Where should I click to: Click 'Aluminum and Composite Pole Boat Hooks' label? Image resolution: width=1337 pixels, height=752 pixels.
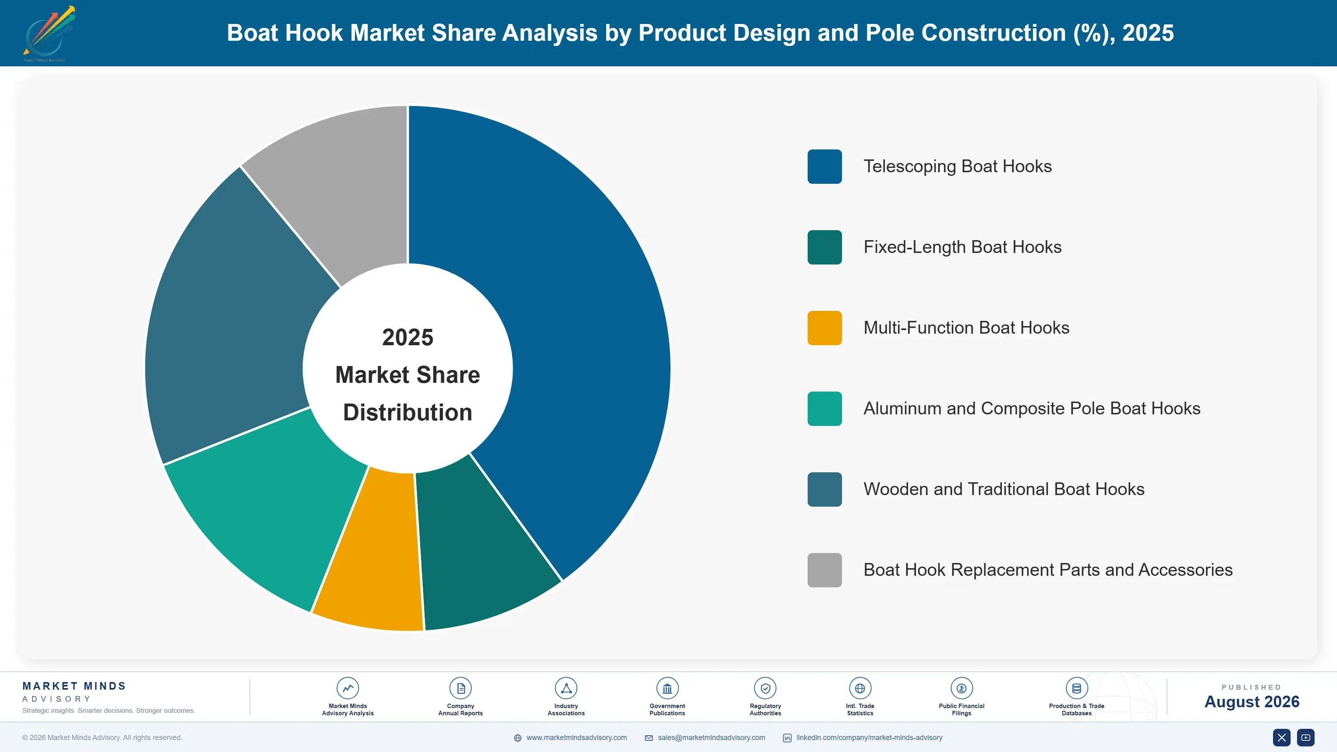pyautogui.click(x=1032, y=409)
